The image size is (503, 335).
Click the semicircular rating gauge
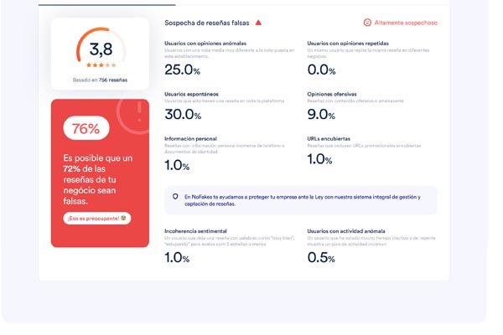point(101,46)
